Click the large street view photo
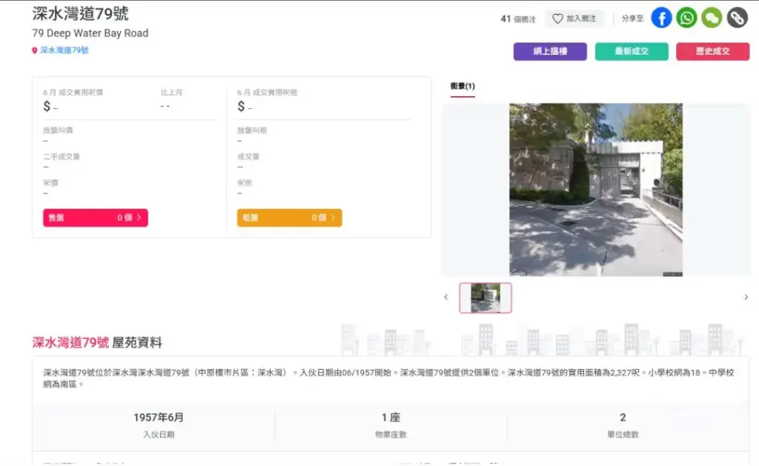 pos(595,190)
